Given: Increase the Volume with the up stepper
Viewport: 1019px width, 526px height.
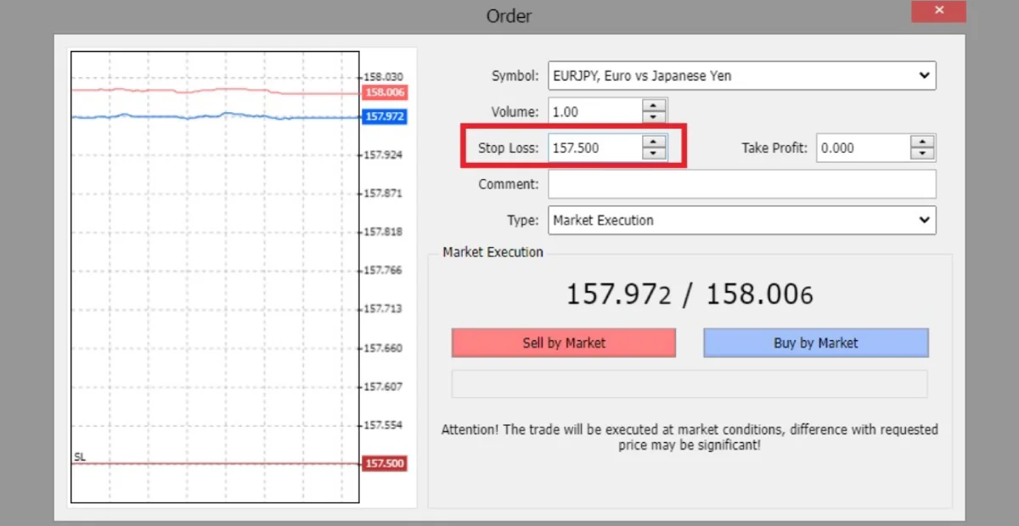Looking at the screenshot, I should coord(654,105).
